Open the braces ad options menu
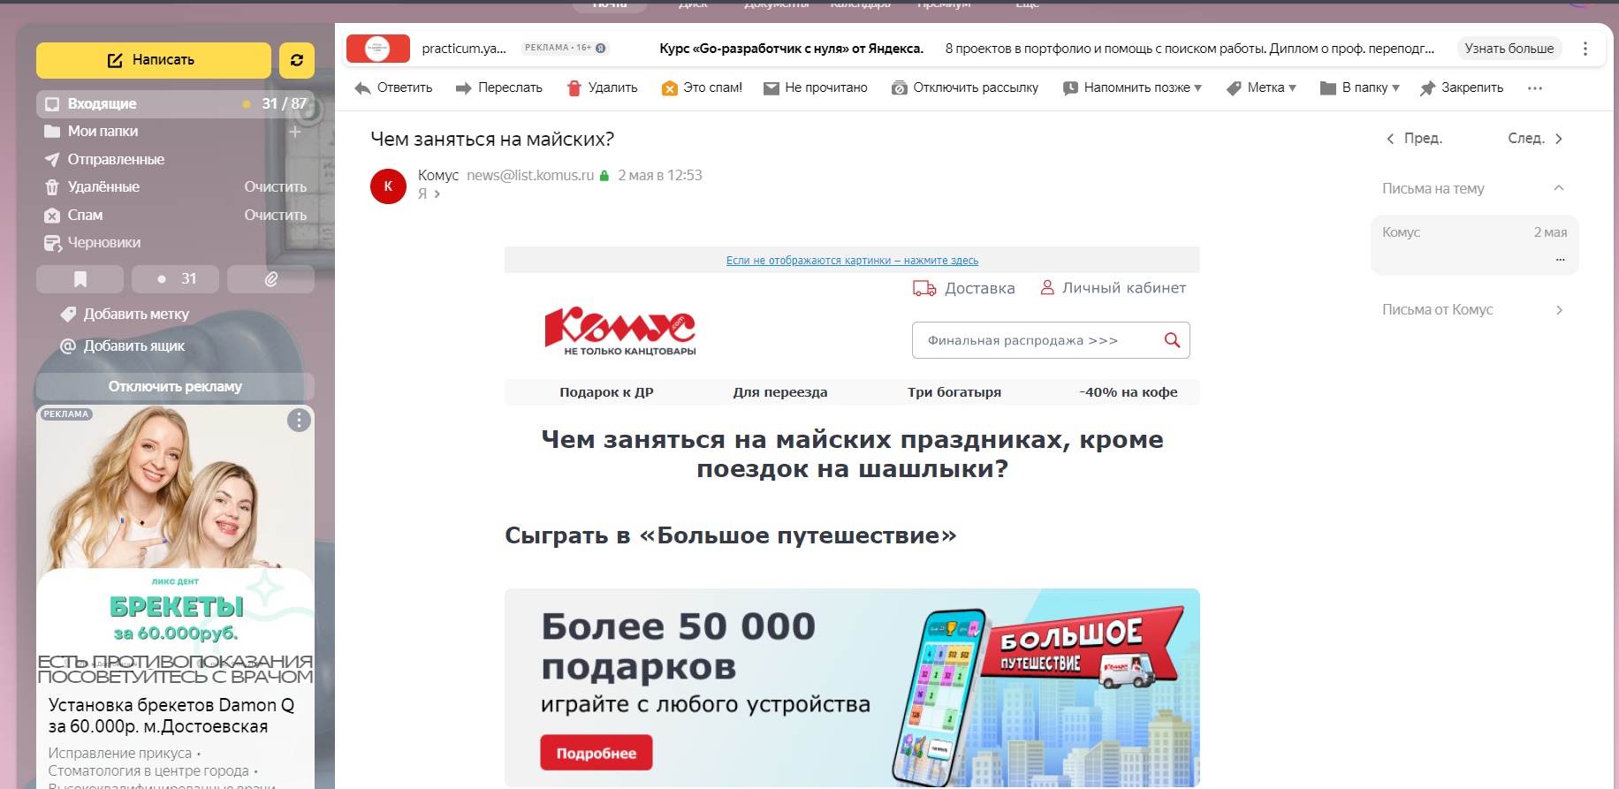The width and height of the screenshot is (1619, 789). point(299,420)
